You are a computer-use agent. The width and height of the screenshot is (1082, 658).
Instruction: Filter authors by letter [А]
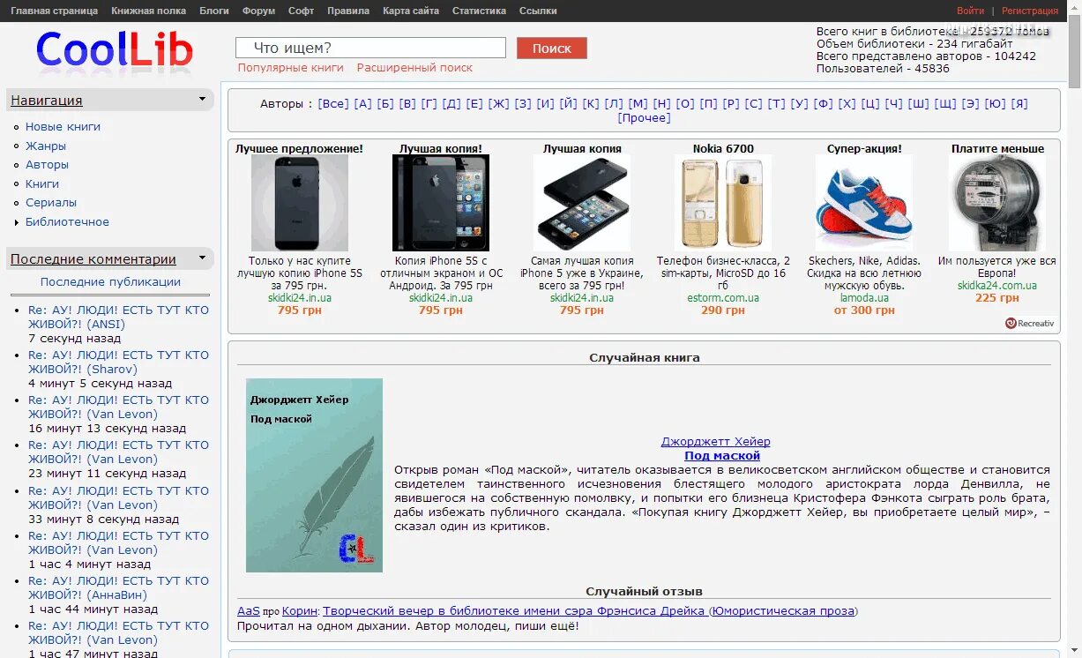(x=363, y=104)
